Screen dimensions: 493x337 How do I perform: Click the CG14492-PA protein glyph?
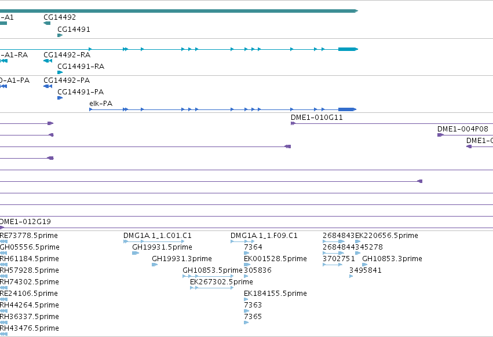coord(48,86)
